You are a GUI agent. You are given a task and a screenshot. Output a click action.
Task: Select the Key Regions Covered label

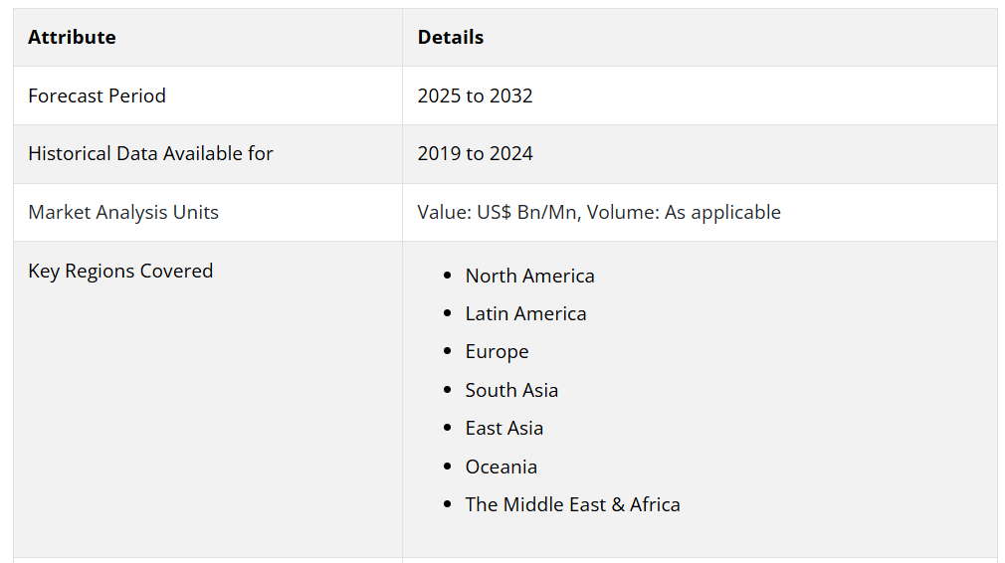[120, 272]
